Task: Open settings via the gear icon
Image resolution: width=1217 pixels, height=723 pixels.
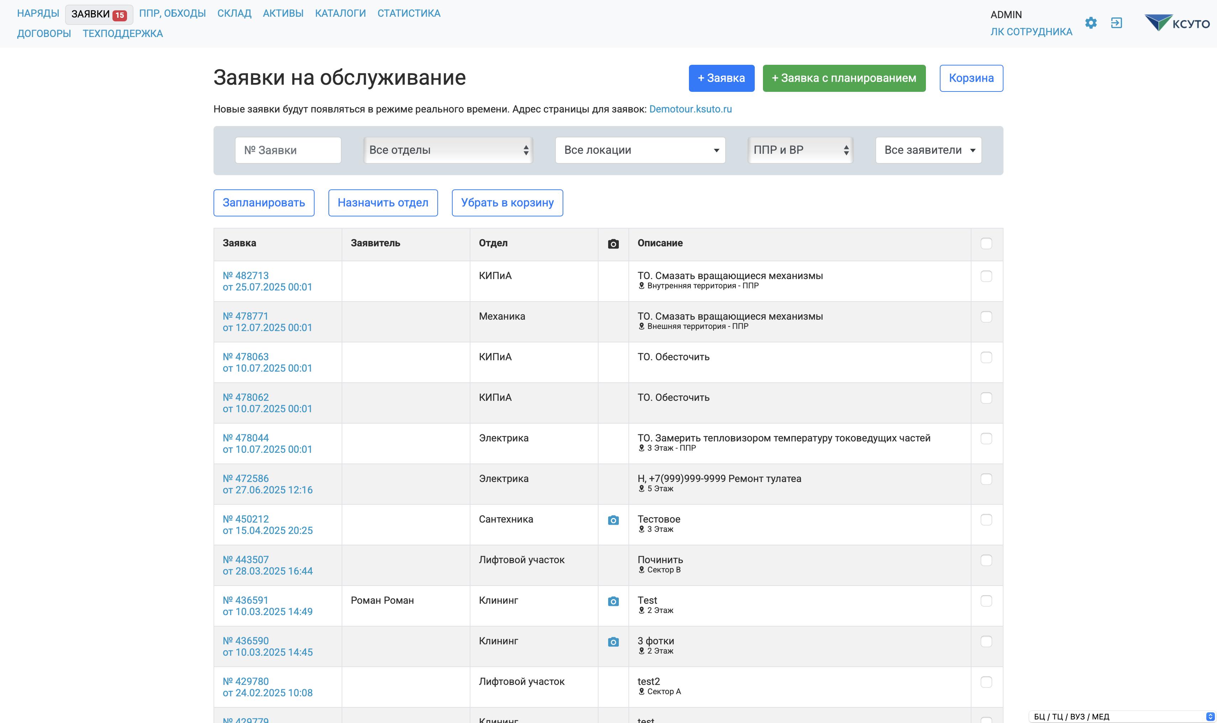Action: (1090, 23)
